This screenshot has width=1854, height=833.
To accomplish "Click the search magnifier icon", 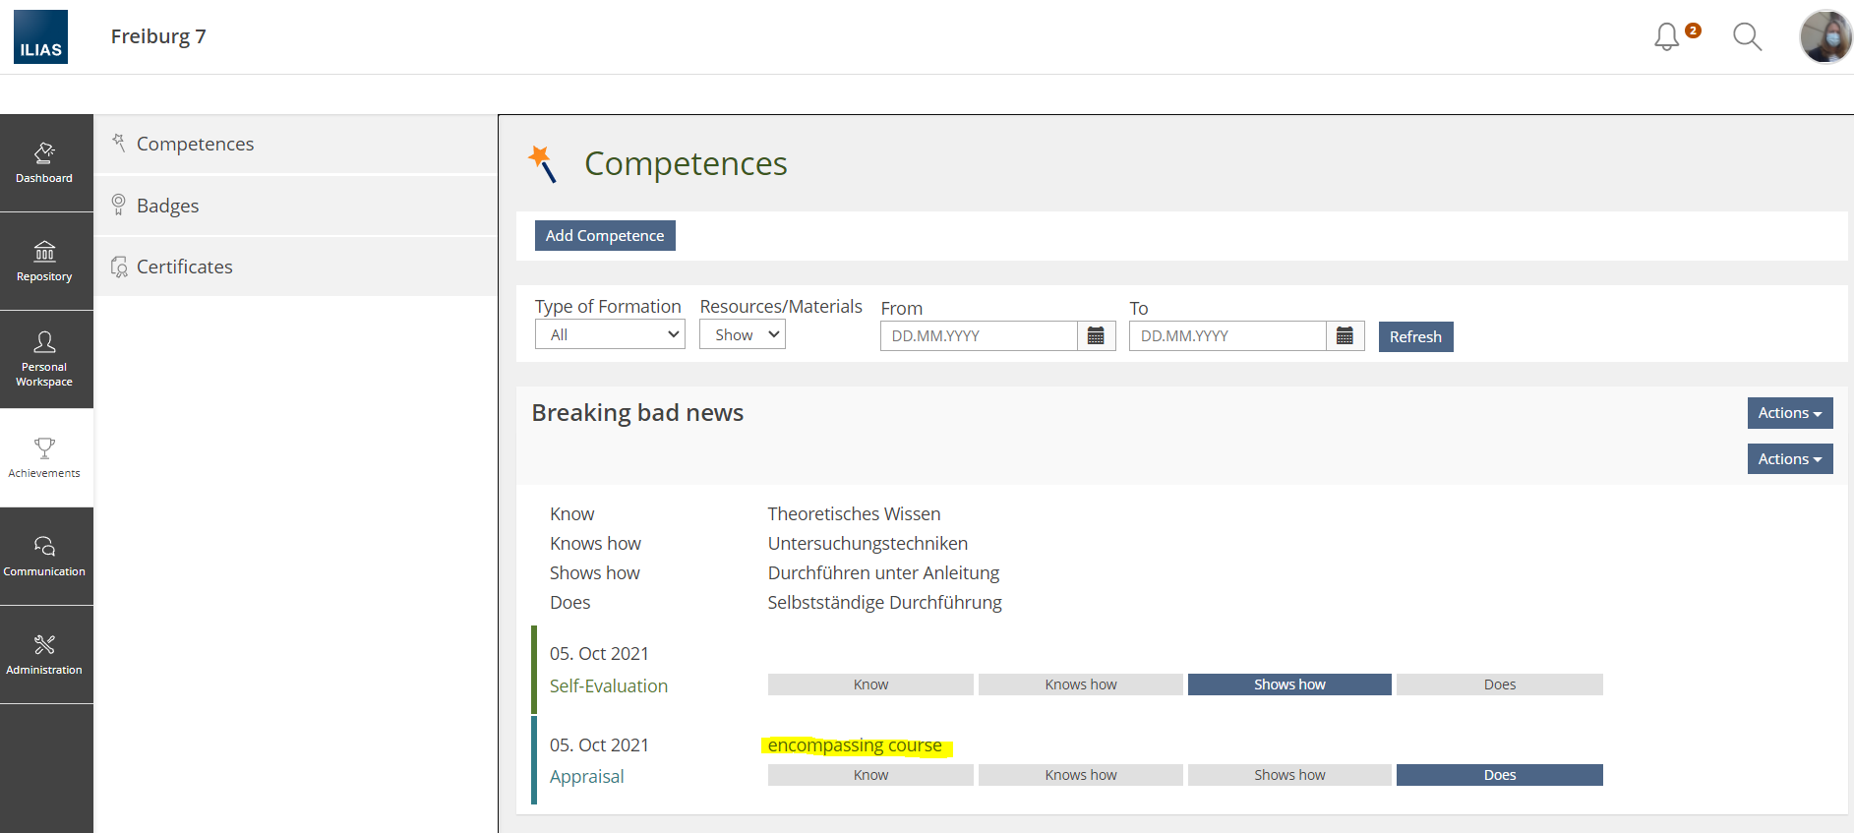I will tap(1747, 37).
